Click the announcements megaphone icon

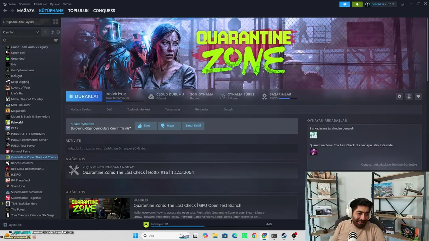[345, 4]
